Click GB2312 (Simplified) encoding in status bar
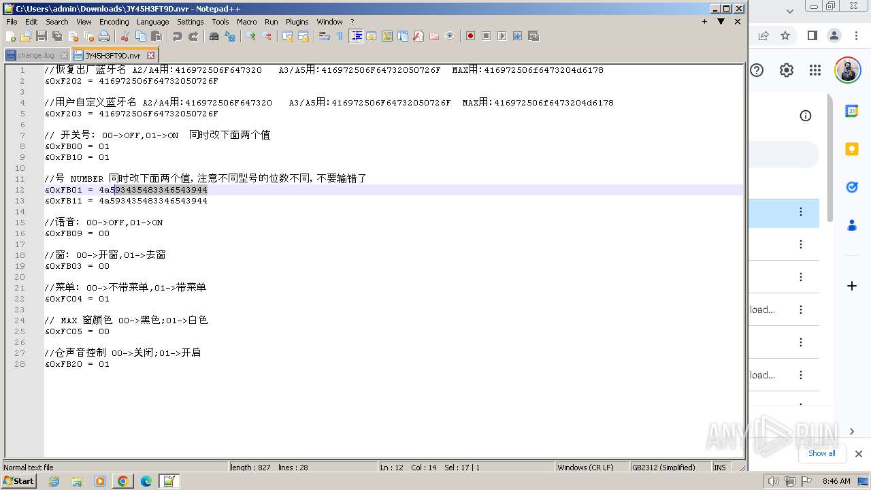This screenshot has width=871, height=490. tap(663, 468)
